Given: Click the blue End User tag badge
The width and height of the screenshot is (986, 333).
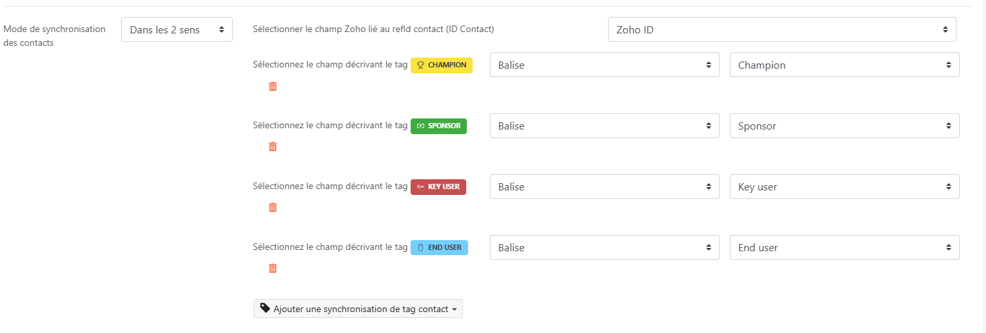Looking at the screenshot, I should [439, 247].
